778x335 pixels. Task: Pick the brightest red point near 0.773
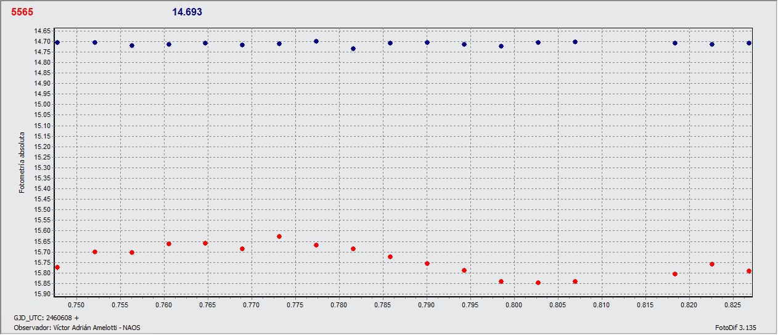279,236
